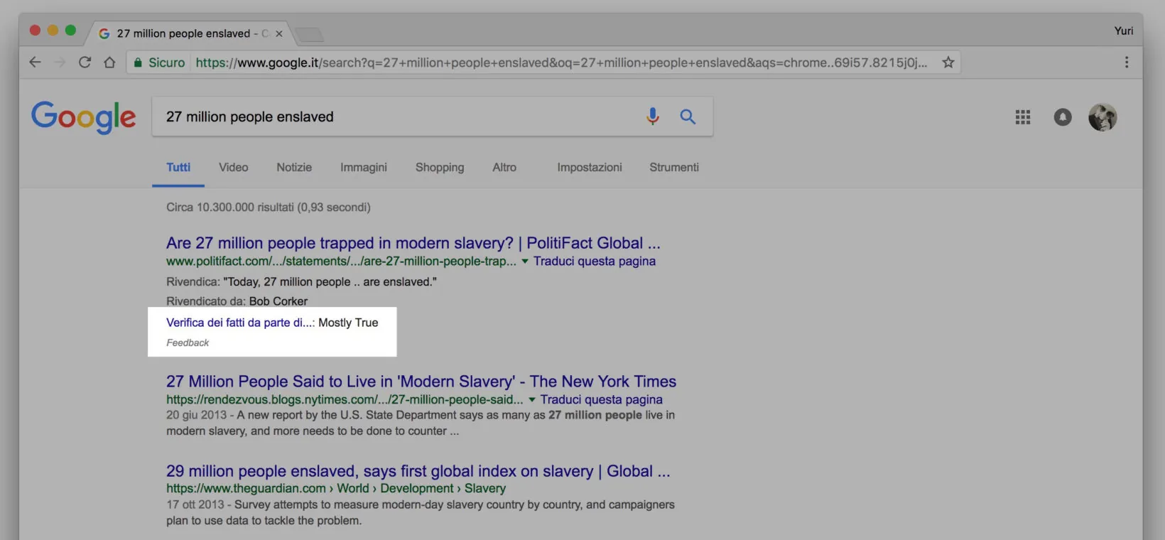Click the browser address bar URL
This screenshot has height=540, width=1165.
point(561,63)
